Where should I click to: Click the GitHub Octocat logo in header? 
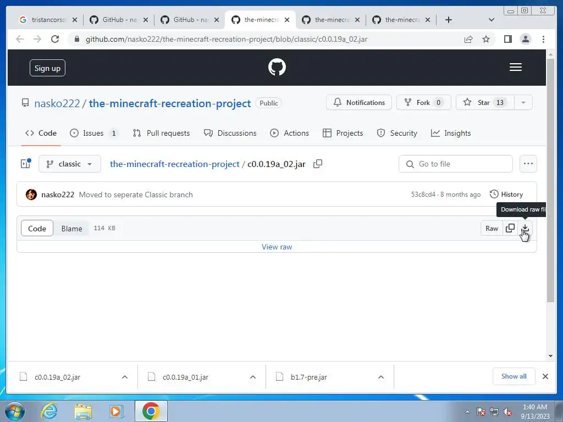[277, 67]
